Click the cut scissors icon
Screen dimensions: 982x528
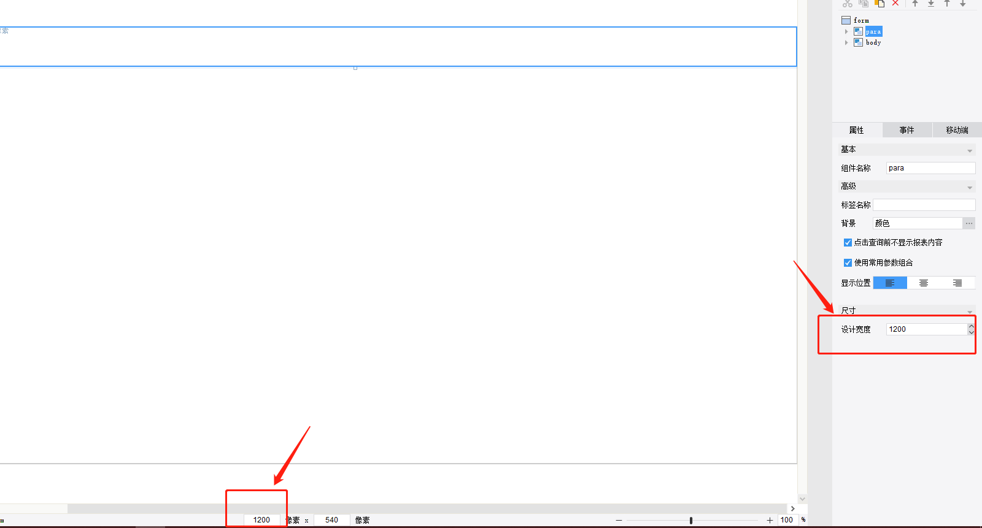[847, 3]
